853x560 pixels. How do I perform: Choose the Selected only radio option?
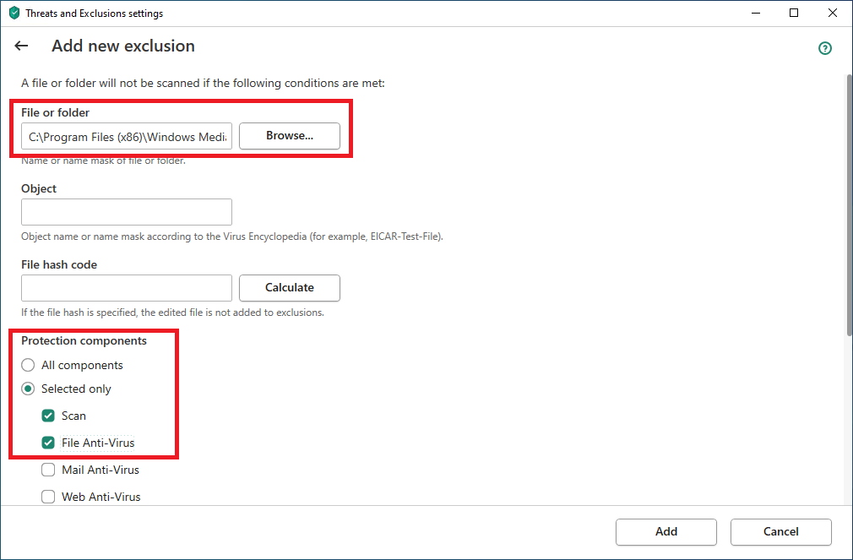coord(29,389)
